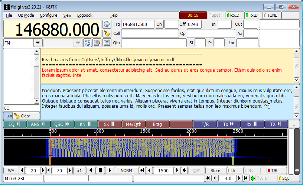303x185 pixels.
Task: Decrease waterfall lower level -20
Action: [22, 171]
